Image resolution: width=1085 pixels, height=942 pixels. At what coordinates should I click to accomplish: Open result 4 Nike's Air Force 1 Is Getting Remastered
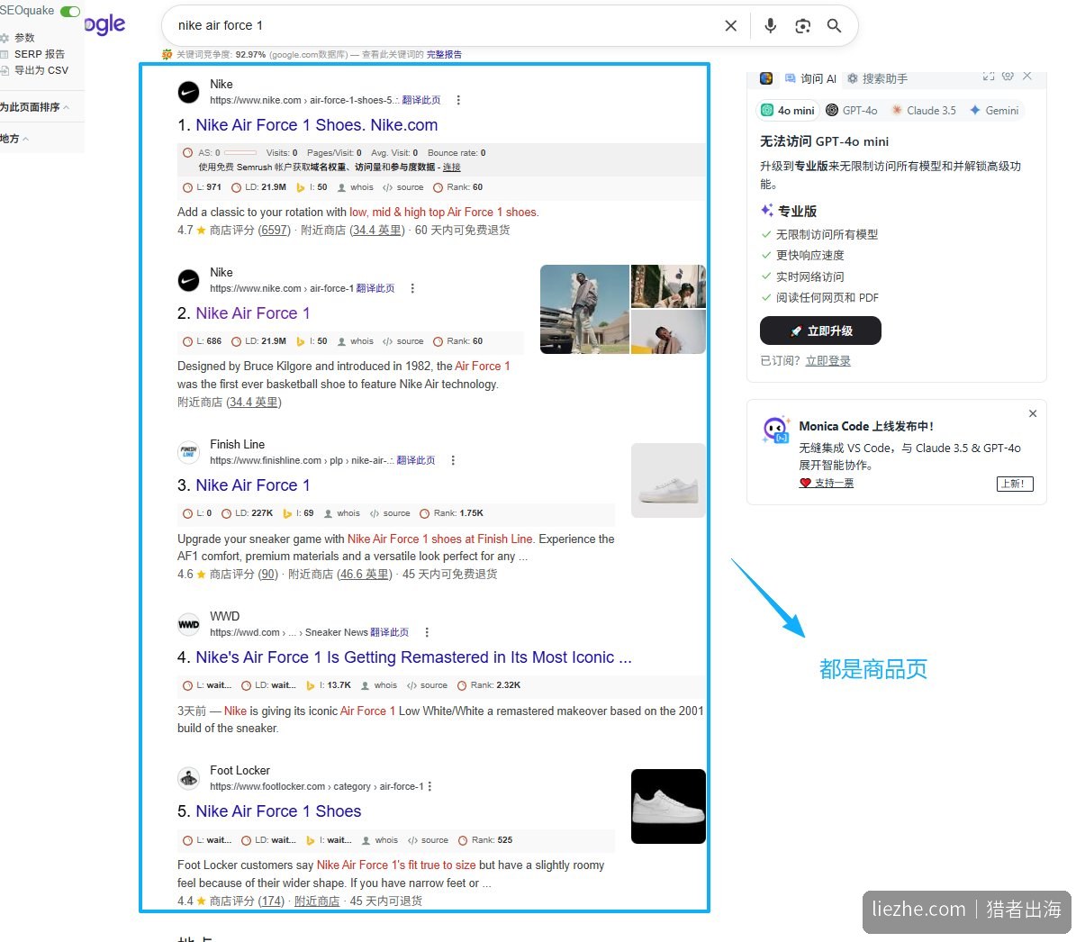click(413, 657)
